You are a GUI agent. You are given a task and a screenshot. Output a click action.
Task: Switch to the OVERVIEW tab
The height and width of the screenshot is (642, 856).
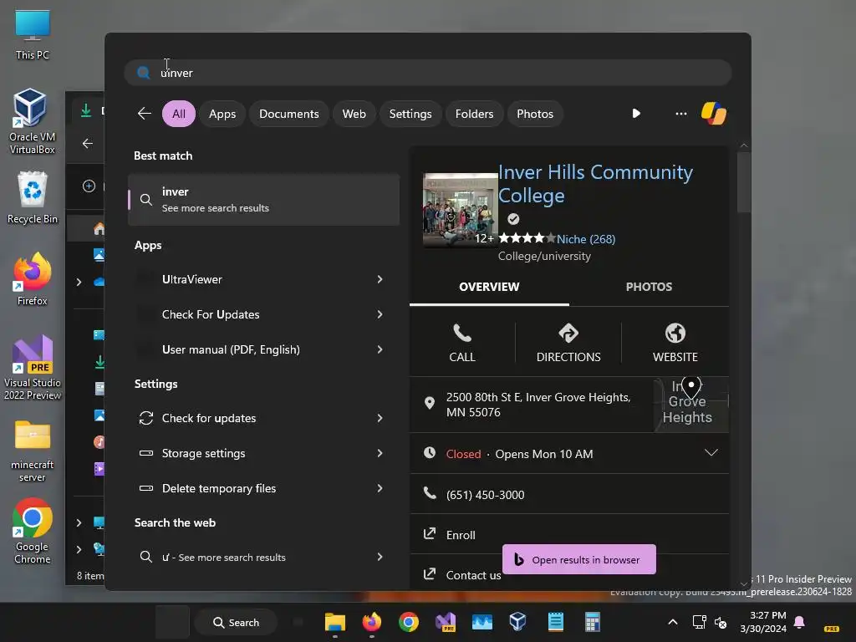489,287
